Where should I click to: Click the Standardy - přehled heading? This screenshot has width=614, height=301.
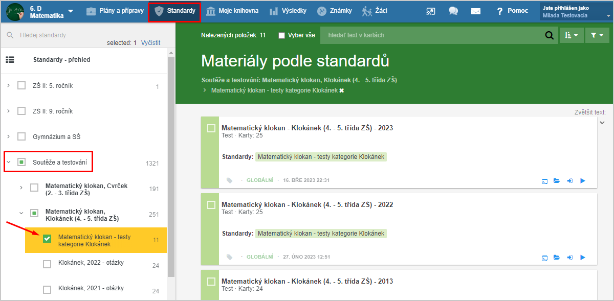tap(61, 60)
